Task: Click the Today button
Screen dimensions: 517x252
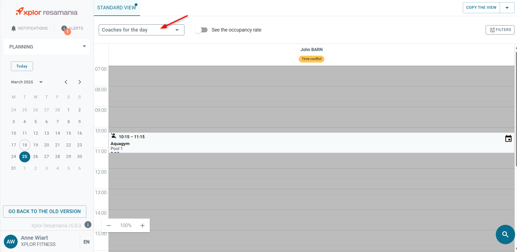Action: pos(22,66)
